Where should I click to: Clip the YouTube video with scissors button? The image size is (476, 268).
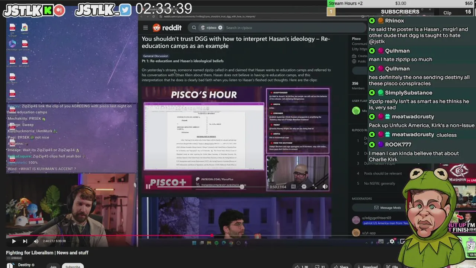(392, 267)
